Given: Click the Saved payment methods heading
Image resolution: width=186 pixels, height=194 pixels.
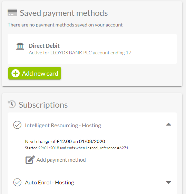Looking at the screenshot, I should [x=64, y=13].
